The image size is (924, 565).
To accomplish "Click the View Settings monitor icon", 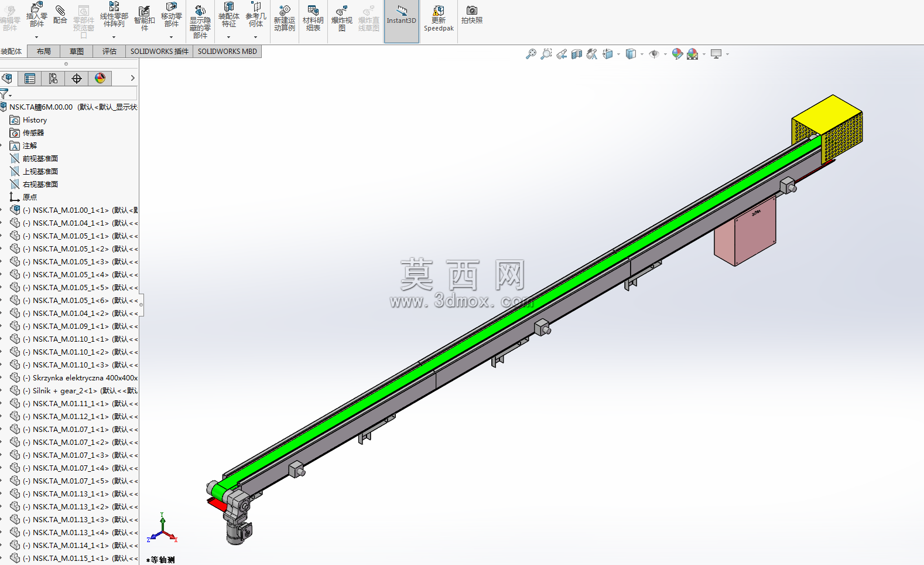I will [716, 54].
